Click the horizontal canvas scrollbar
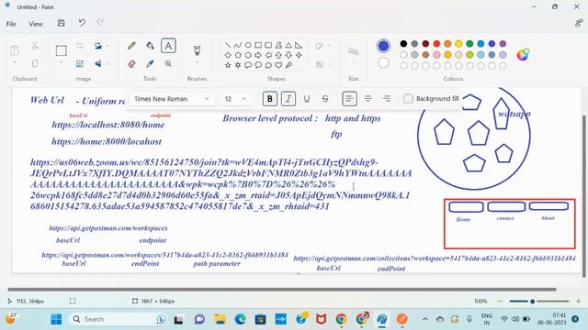 282,290
